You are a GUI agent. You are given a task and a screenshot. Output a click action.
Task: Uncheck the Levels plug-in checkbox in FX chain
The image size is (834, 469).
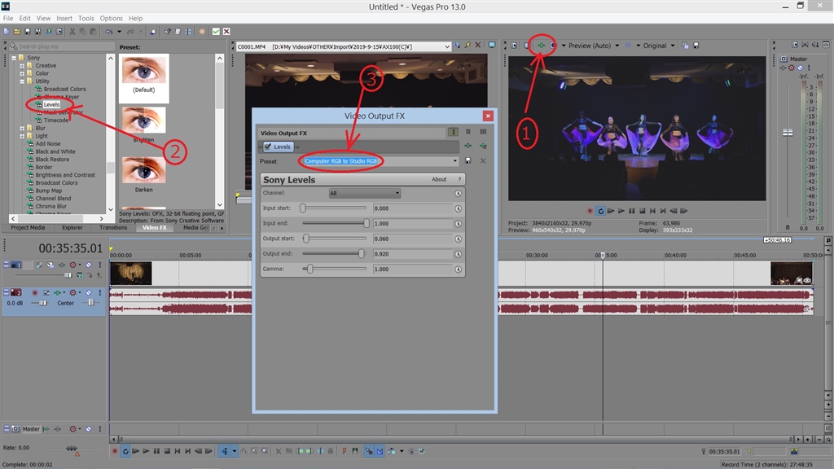(268, 147)
